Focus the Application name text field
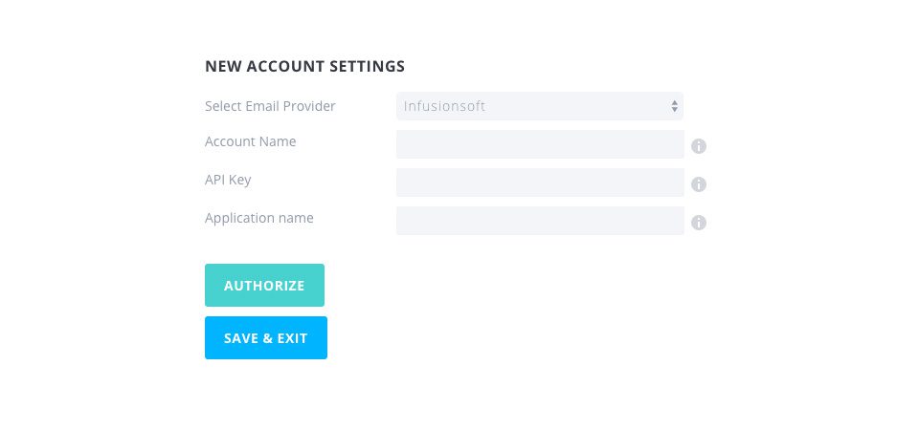The width and height of the screenshot is (919, 430). (x=539, y=221)
